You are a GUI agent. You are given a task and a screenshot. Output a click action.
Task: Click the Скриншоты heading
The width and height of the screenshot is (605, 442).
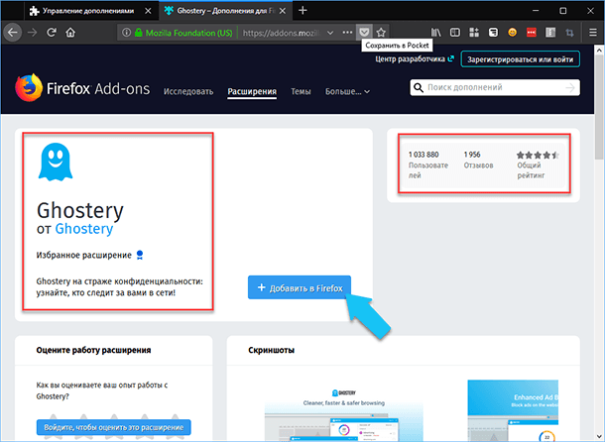271,350
